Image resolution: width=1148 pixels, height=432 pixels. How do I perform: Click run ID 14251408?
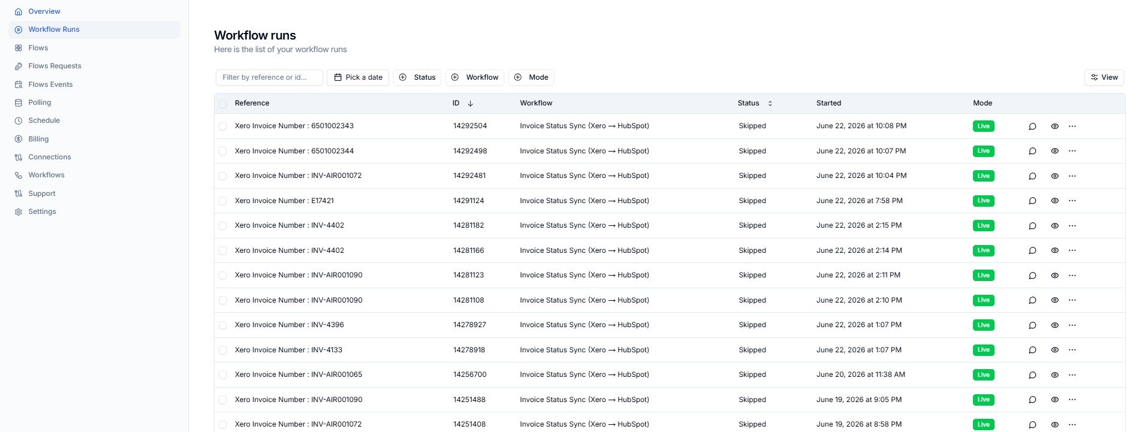(x=469, y=424)
